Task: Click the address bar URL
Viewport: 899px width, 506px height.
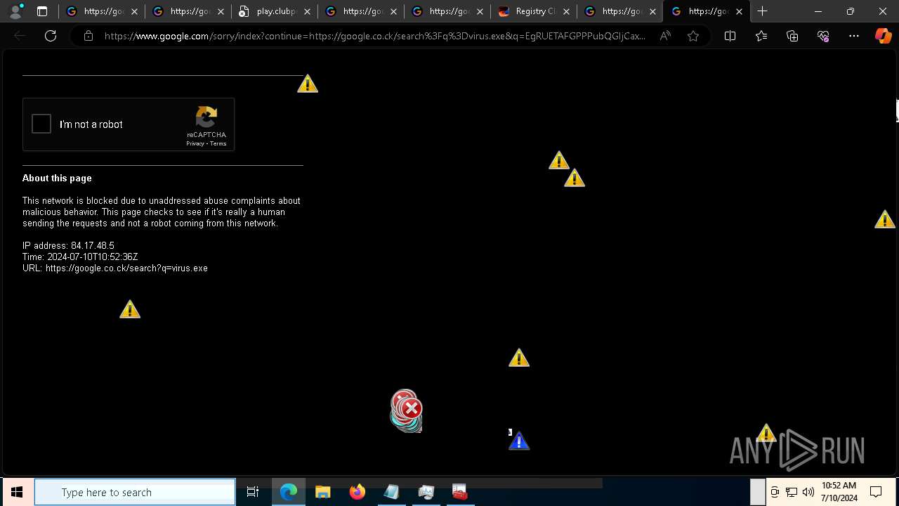Action: (x=374, y=36)
